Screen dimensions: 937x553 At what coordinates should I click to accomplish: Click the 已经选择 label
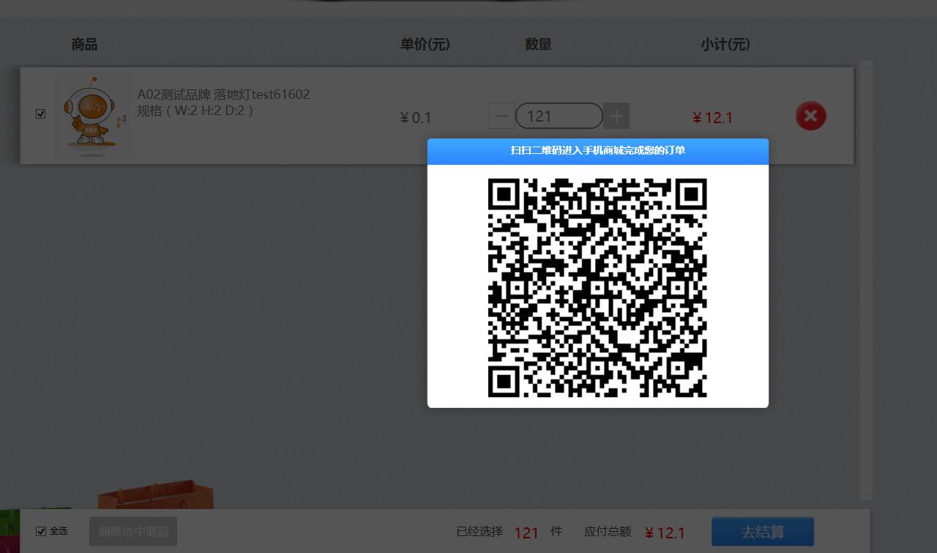[x=479, y=531]
